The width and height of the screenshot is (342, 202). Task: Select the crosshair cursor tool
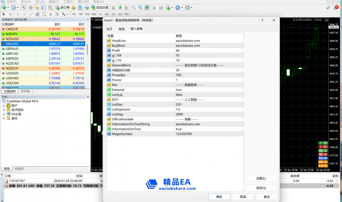(10, 14)
